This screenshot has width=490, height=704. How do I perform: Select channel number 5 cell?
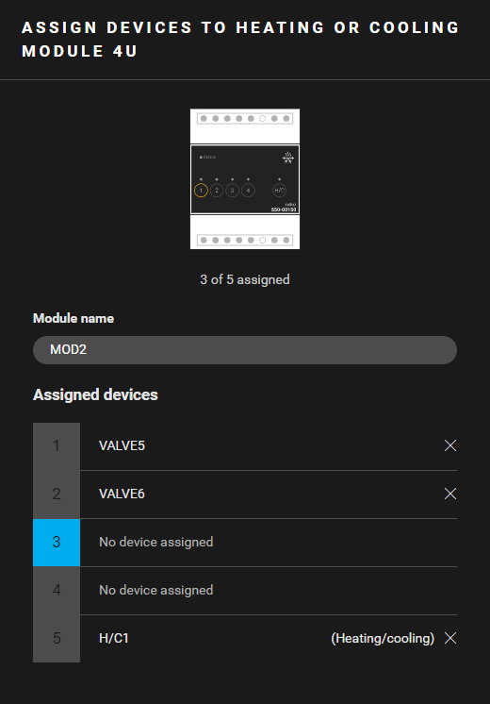pos(57,638)
